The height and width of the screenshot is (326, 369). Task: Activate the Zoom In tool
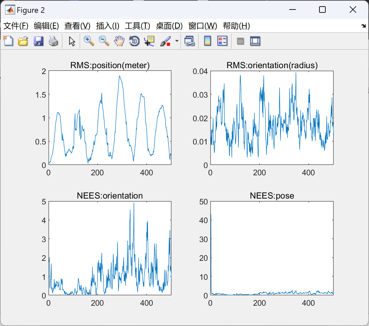pos(89,41)
